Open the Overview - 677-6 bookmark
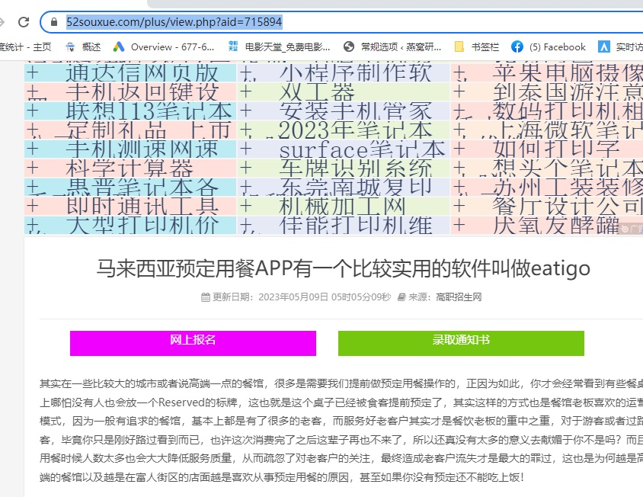Viewport: 643px width, 497px height. 164,47
